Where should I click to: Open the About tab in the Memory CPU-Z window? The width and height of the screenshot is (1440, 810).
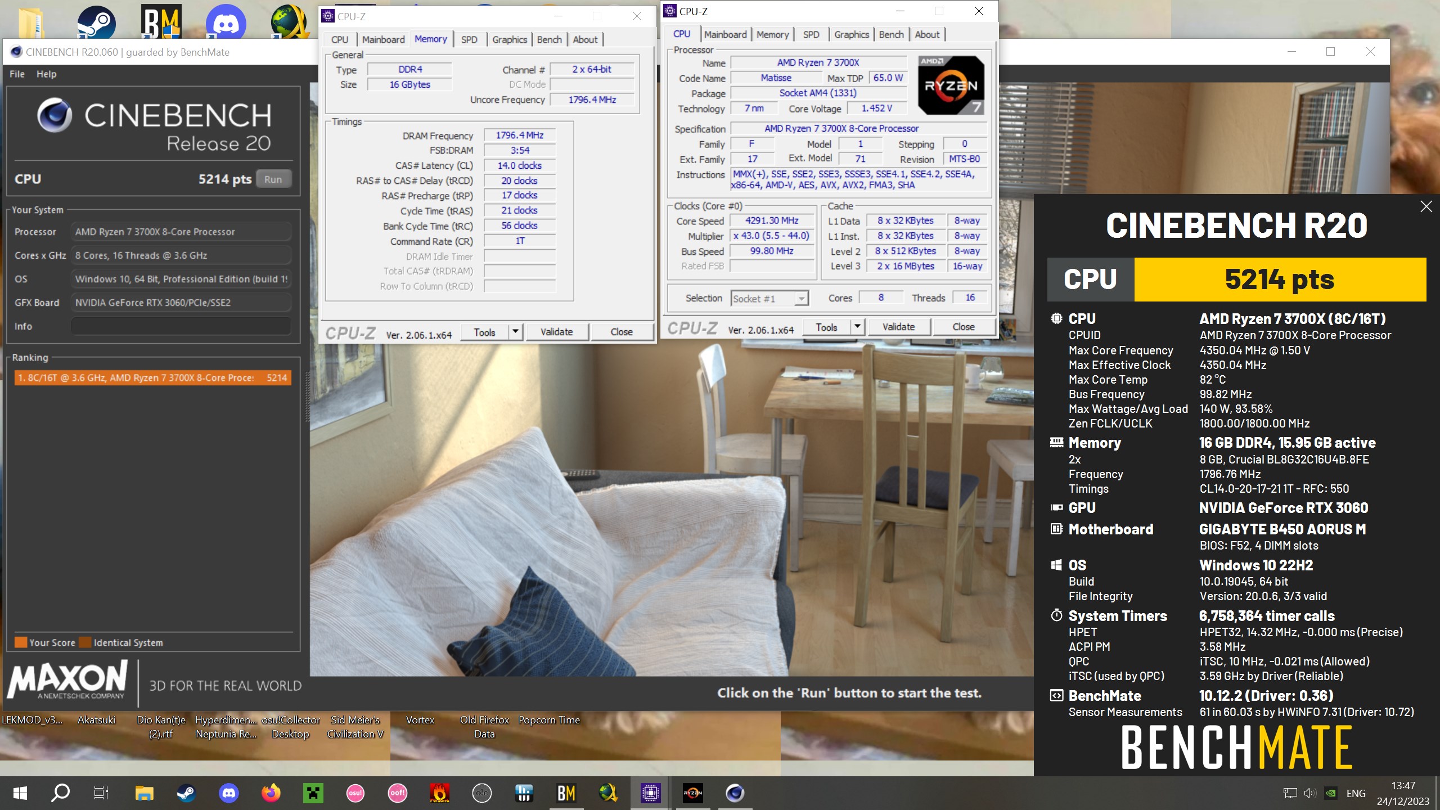point(585,39)
